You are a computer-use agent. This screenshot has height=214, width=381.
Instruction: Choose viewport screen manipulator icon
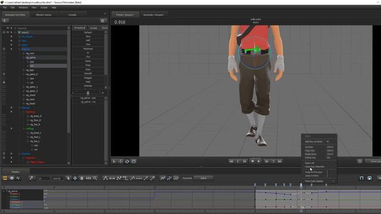(133, 161)
